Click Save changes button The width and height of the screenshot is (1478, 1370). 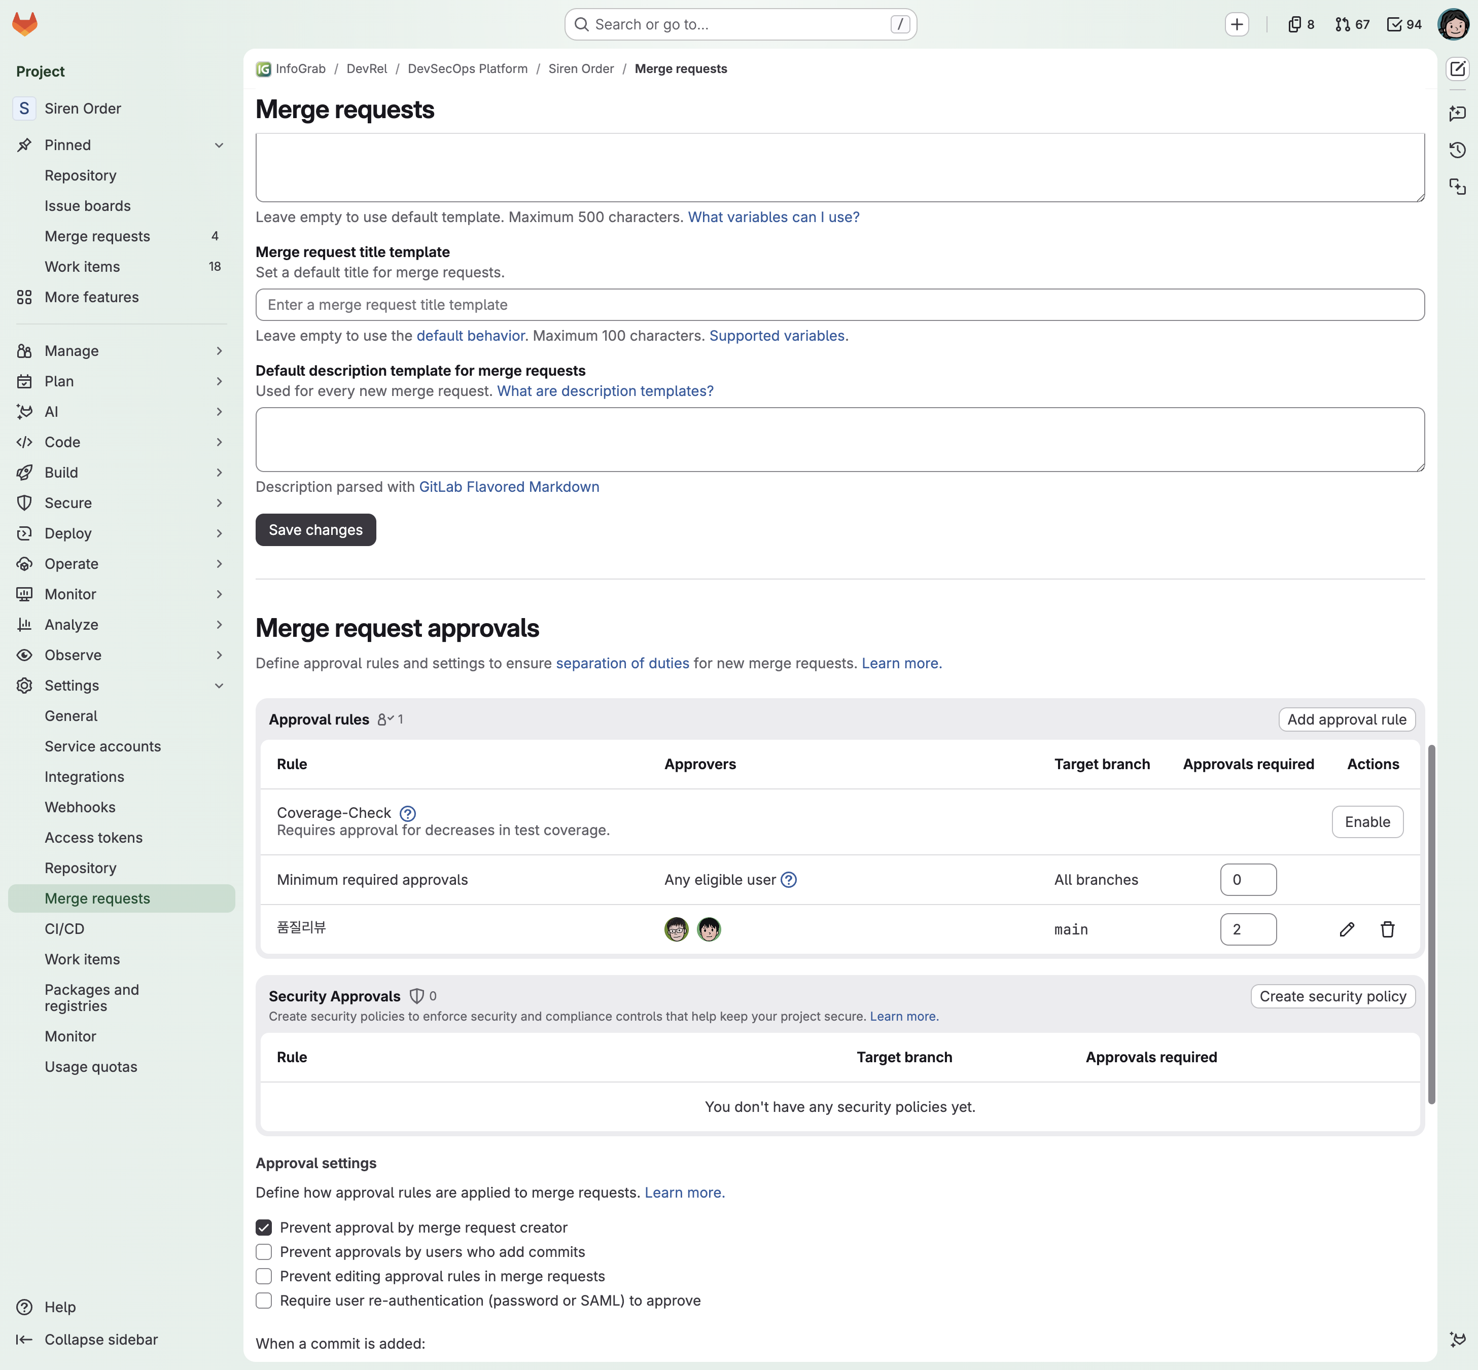316,530
